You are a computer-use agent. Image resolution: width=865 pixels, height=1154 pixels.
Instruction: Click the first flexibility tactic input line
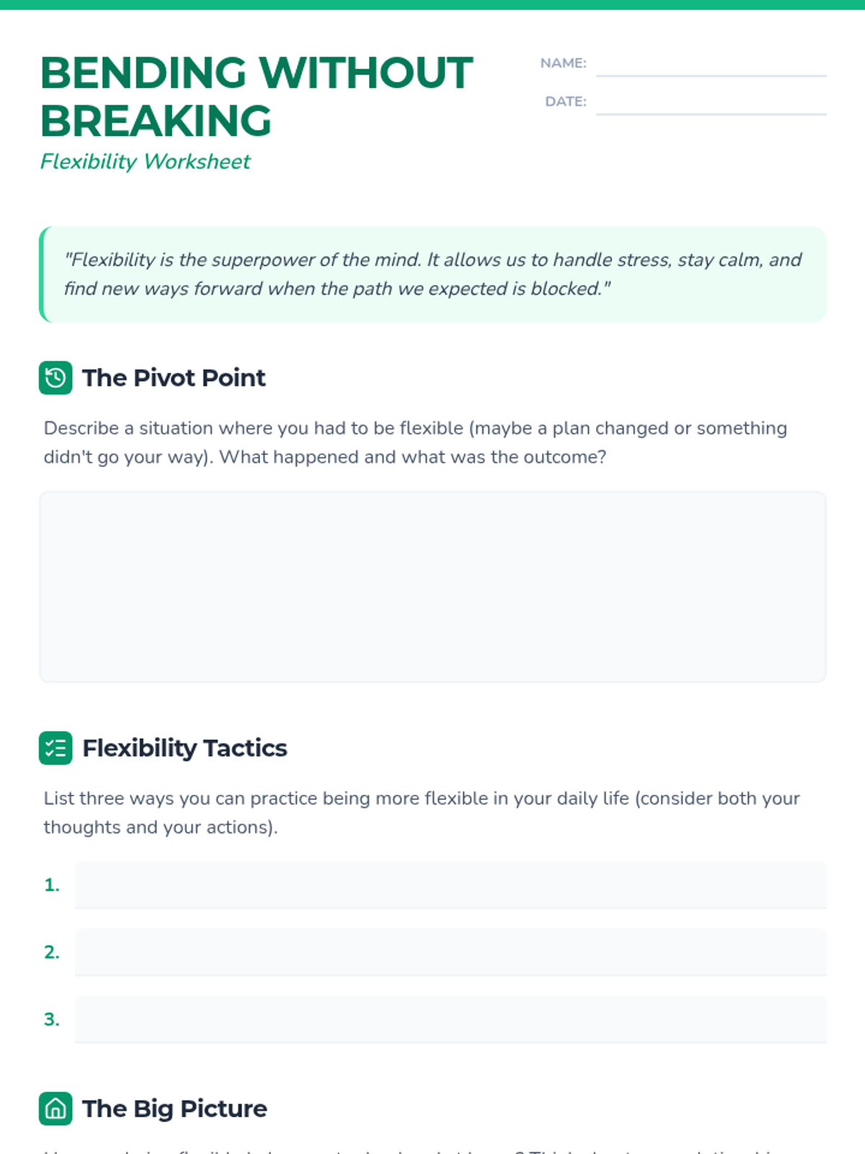pos(451,885)
